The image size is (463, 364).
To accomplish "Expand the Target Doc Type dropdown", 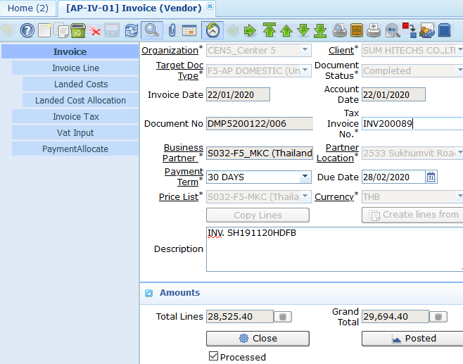I will (x=305, y=70).
